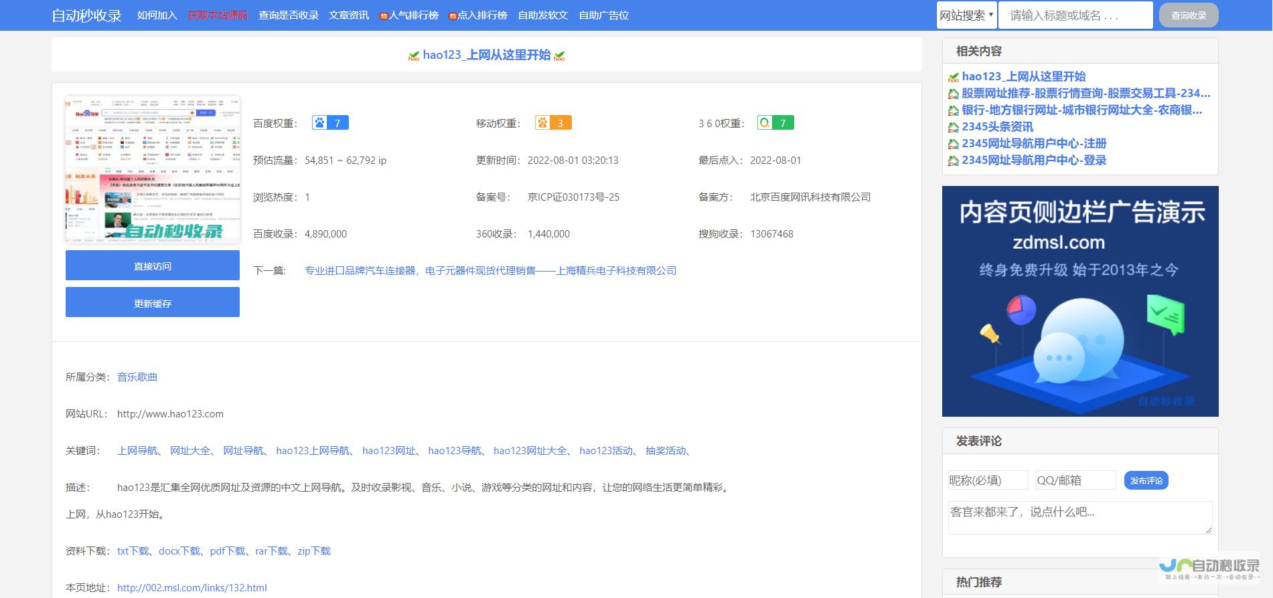Image resolution: width=1273 pixels, height=598 pixels.
Task: Open related link 股票网址推荐-股票行情查询
Action: click(x=1086, y=94)
